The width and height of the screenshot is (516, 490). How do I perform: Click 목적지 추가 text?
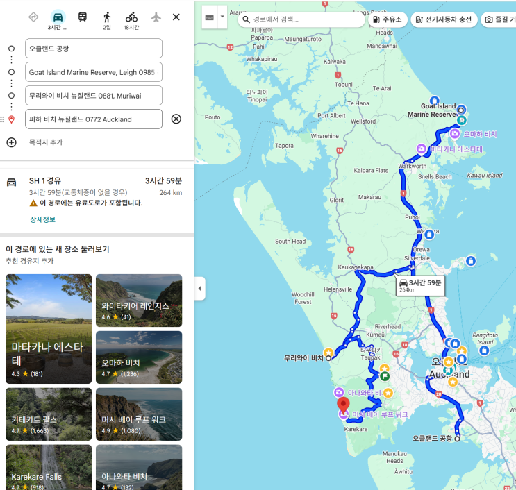(x=46, y=142)
